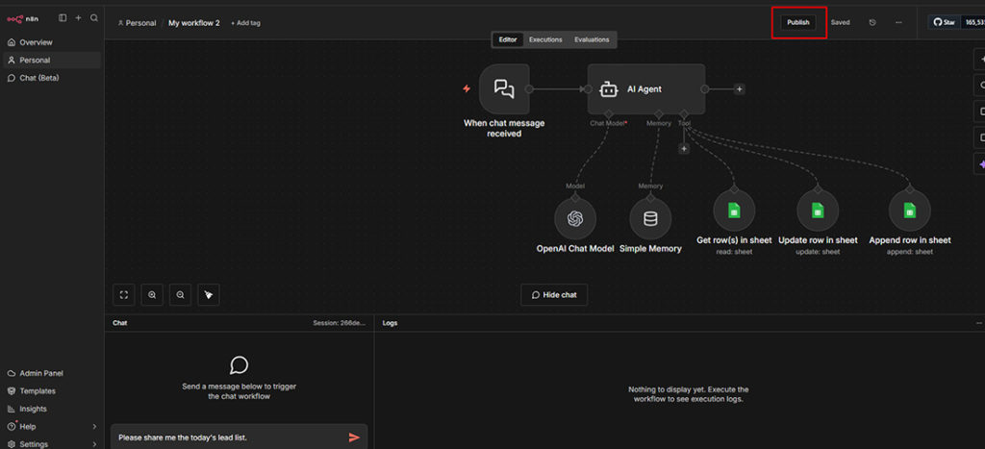Select the AI Agent node
This screenshot has width=985, height=449.
coord(646,89)
